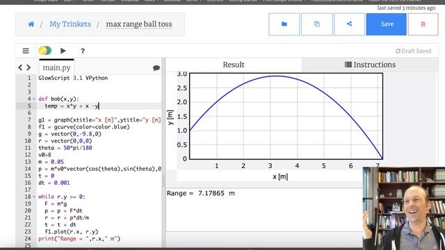Place the cursor on 'temp = x*y + x -y'

(72, 106)
